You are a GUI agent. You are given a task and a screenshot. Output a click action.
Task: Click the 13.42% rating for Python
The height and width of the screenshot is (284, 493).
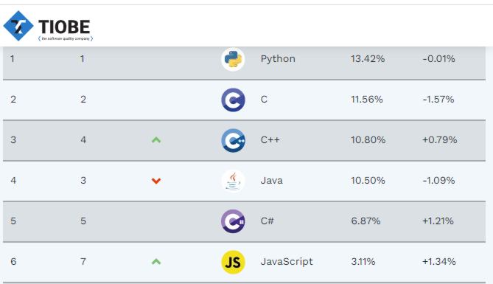(368, 58)
